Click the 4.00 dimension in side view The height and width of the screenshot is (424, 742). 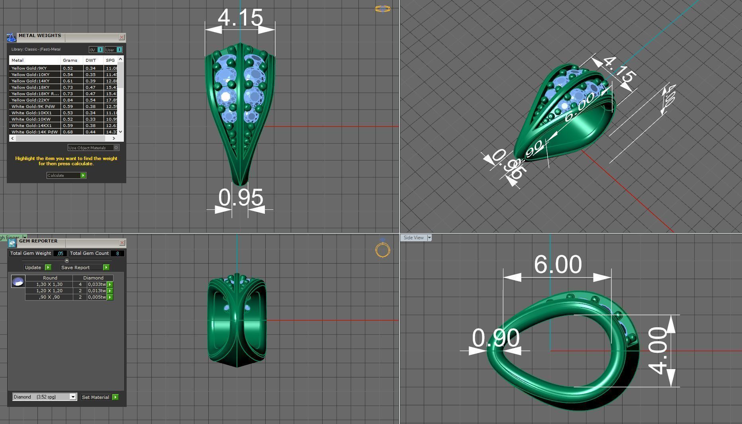pos(658,351)
